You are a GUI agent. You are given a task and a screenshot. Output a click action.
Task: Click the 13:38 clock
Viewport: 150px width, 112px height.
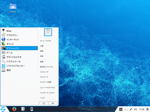pos(142,109)
